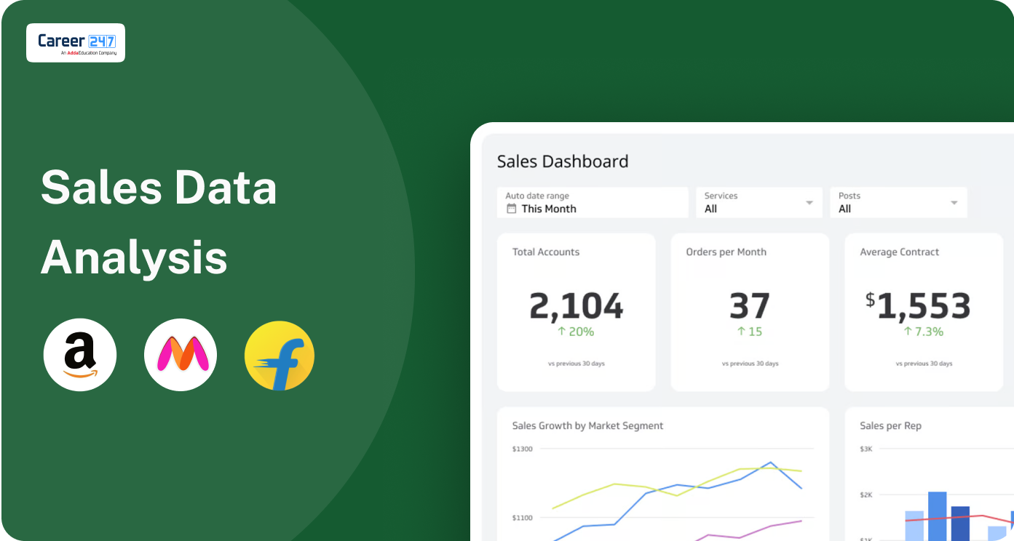Click the green up arrow under 2,104
The height and width of the screenshot is (541, 1014).
coord(561,332)
